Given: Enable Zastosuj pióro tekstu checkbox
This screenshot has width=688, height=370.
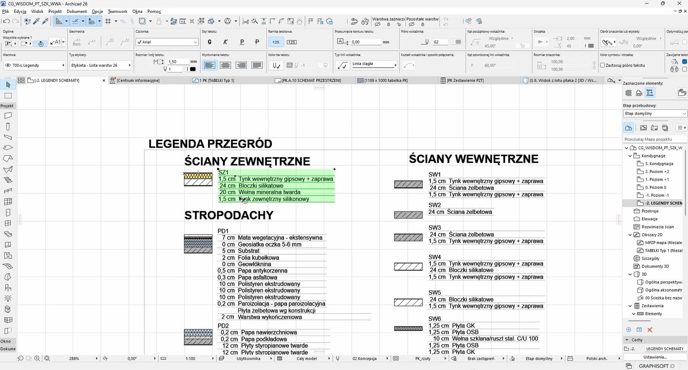Looking at the screenshot, I should tap(602, 65).
